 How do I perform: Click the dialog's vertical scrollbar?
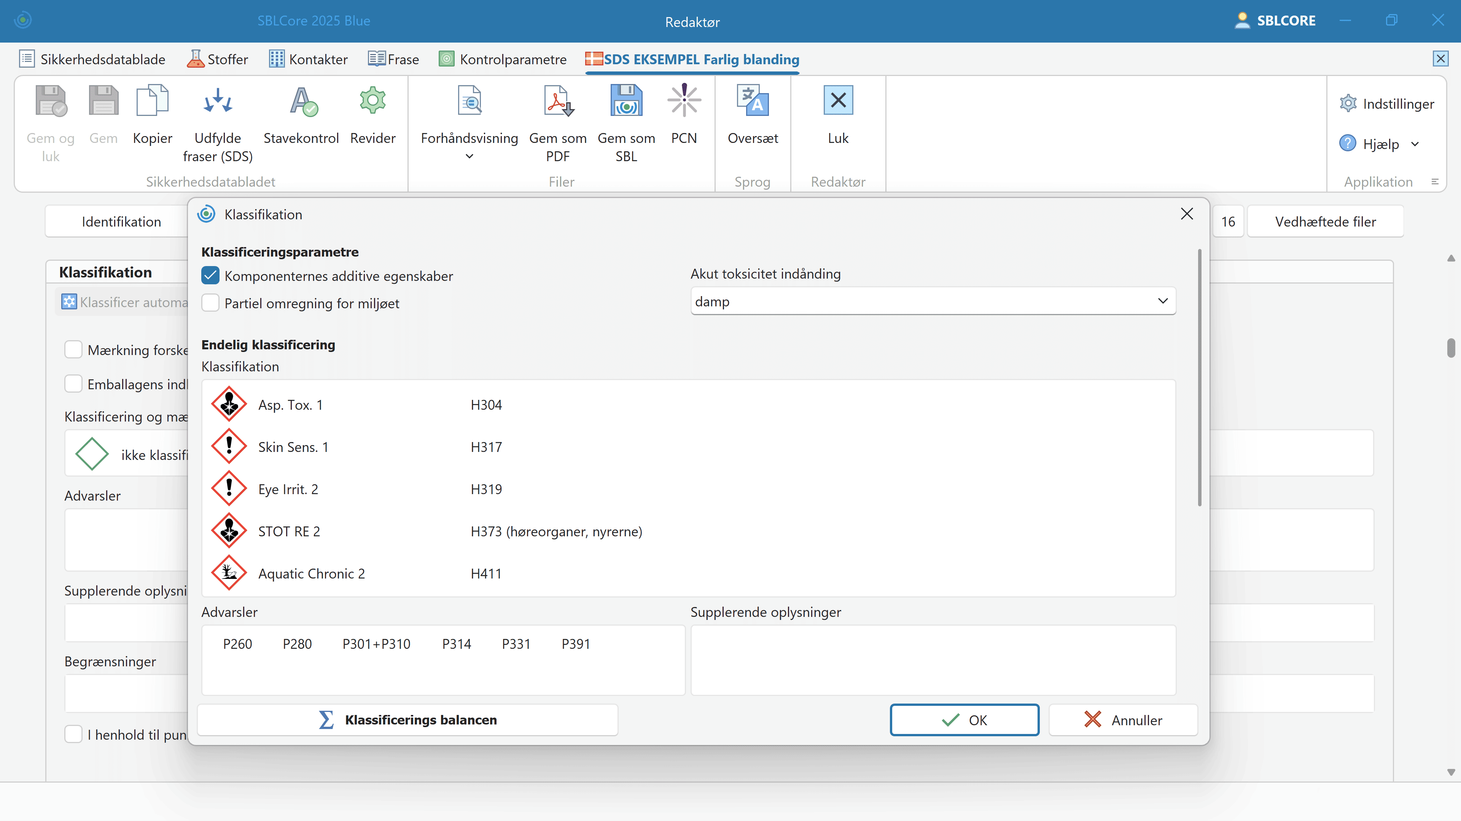coord(1200,377)
